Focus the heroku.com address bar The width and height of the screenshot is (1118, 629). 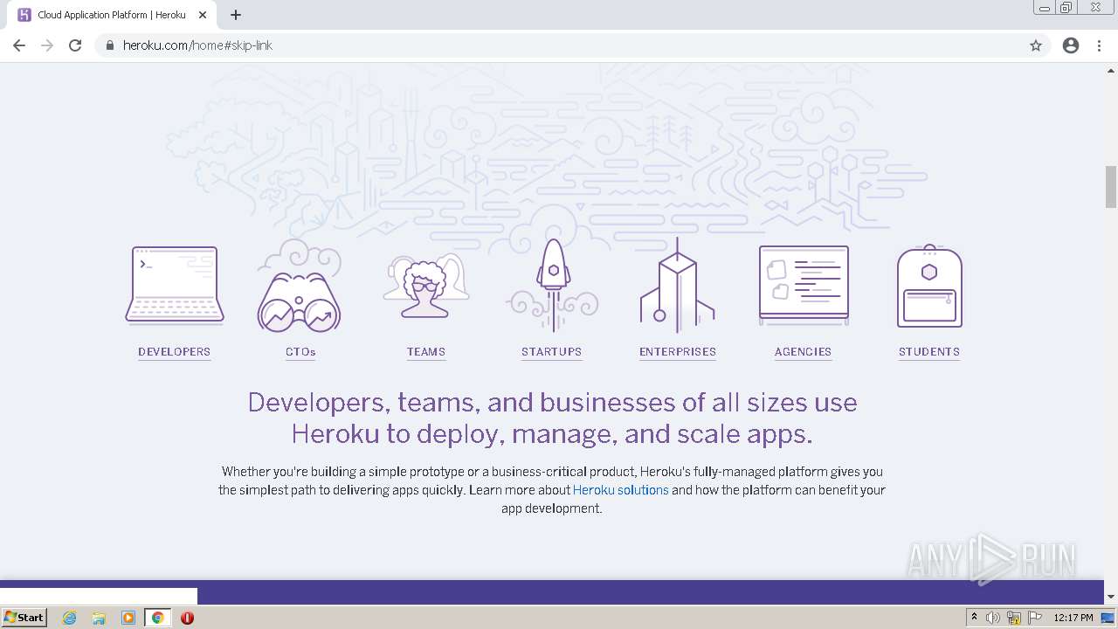coord(559,45)
